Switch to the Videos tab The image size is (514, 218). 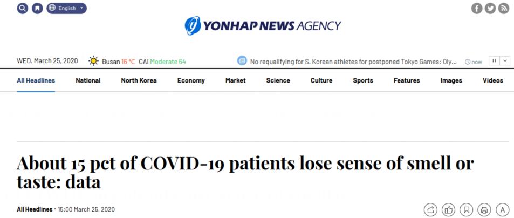pos(492,80)
